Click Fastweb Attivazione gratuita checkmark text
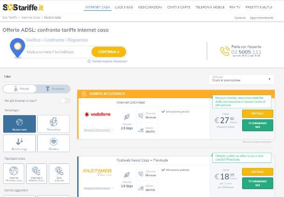The image size is (284, 197). [x=176, y=170]
